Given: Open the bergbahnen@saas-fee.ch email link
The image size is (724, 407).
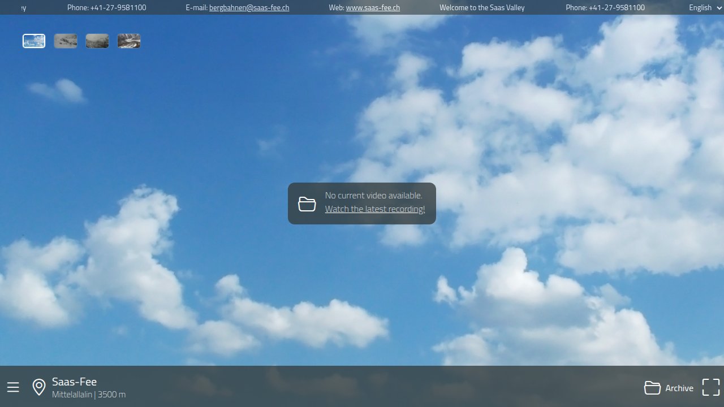Looking at the screenshot, I should (249, 8).
